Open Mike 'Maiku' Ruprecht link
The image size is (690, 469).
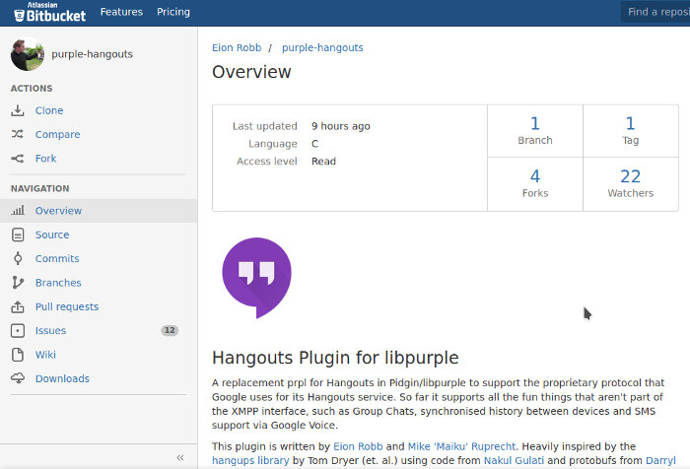click(x=461, y=446)
